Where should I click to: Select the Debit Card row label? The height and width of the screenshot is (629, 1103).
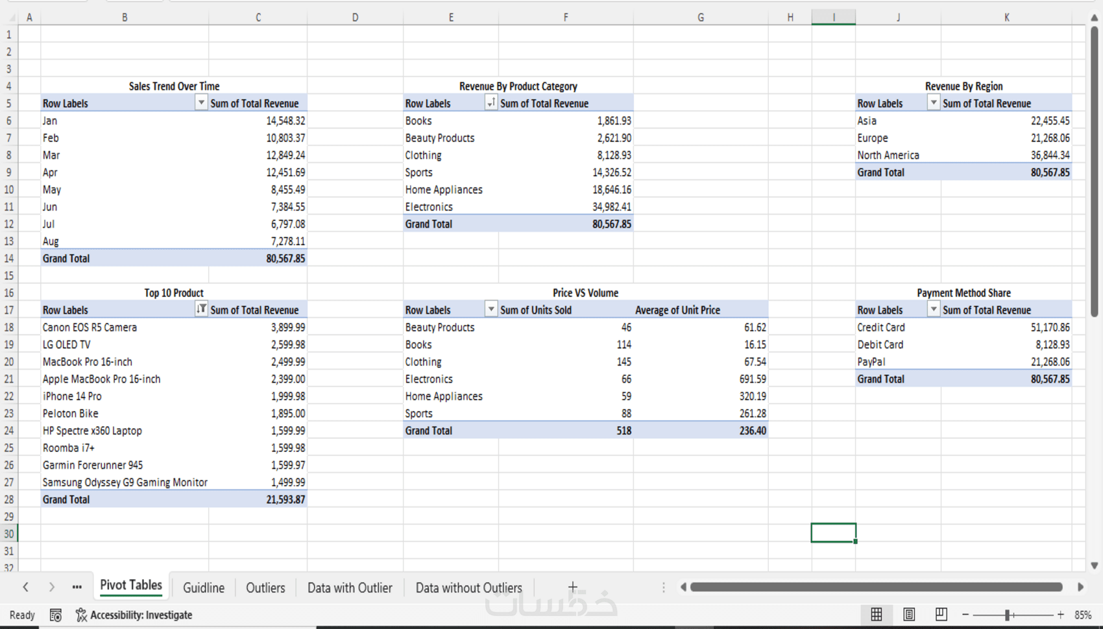[x=898, y=344]
